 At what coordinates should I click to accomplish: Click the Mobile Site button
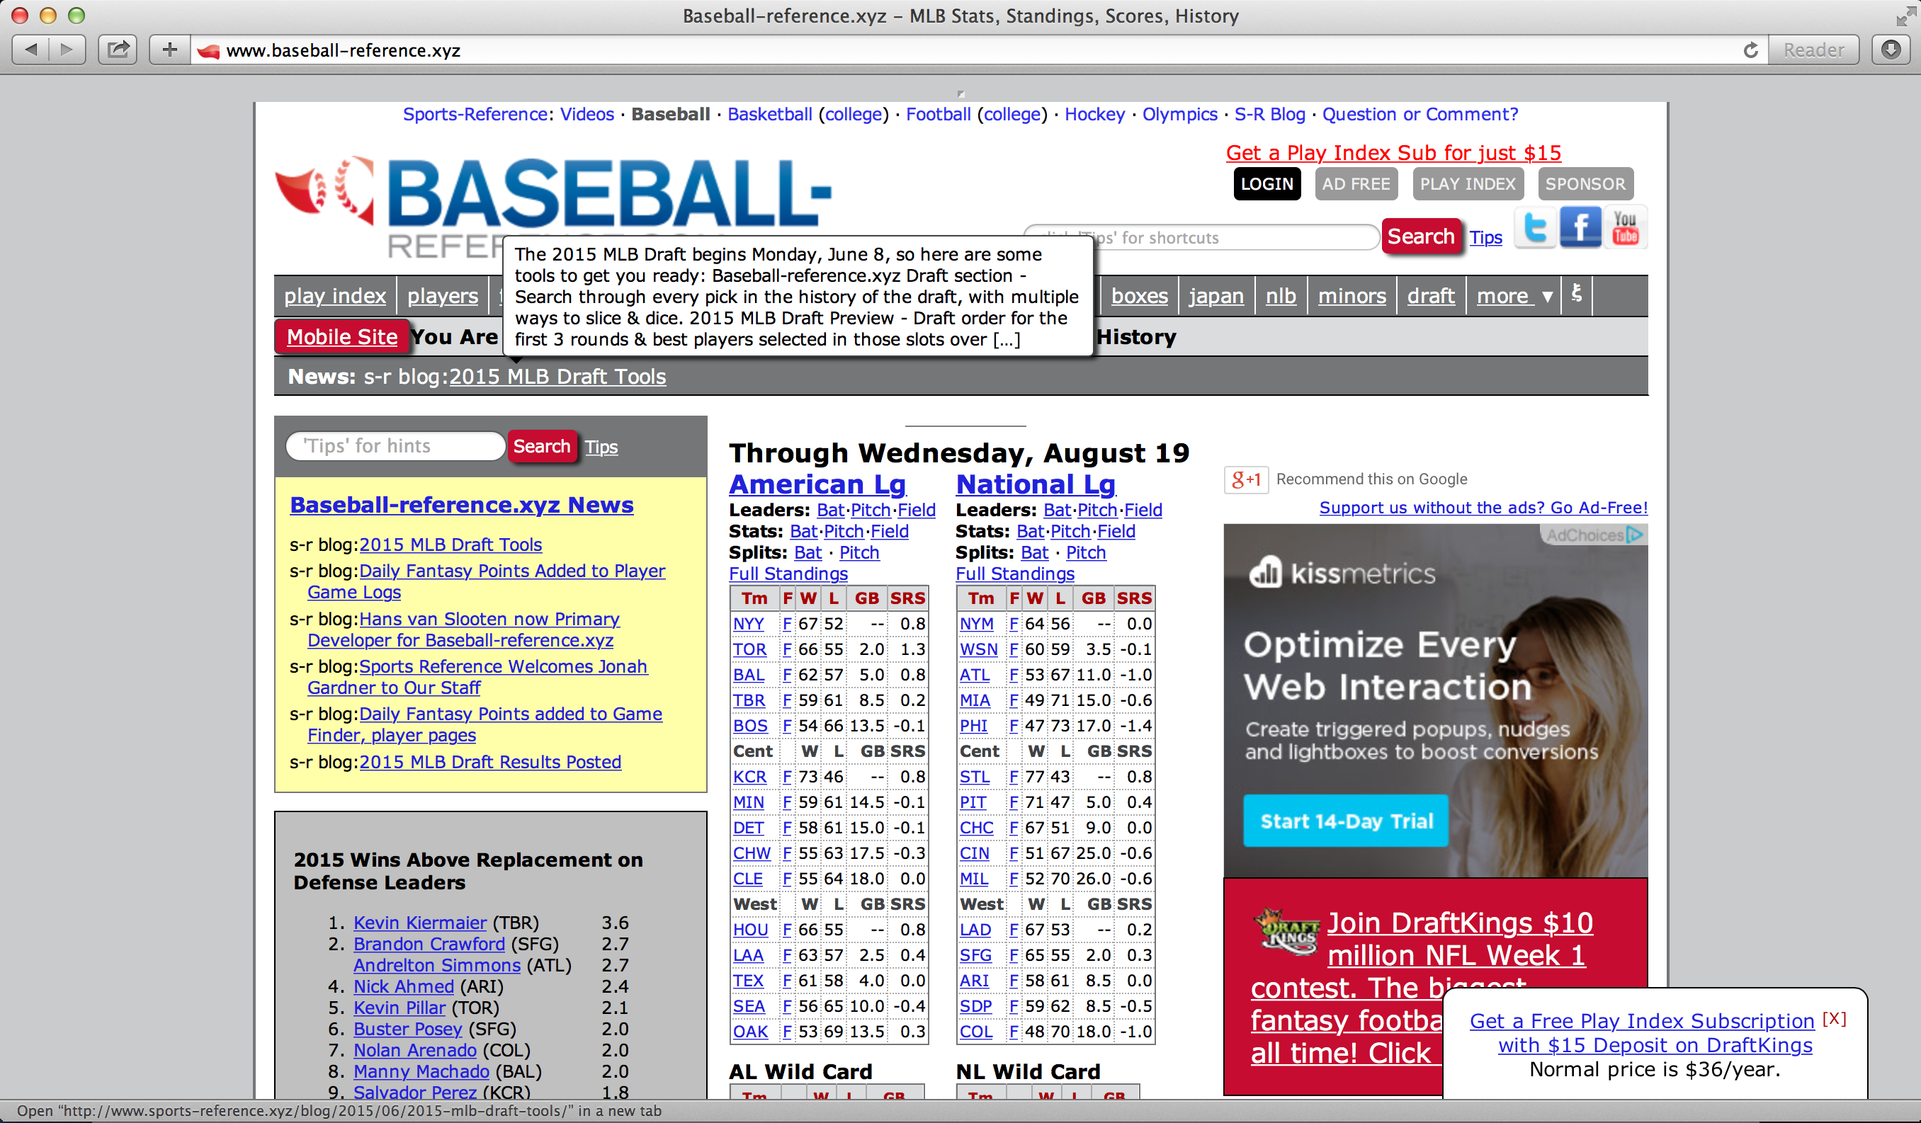click(341, 337)
